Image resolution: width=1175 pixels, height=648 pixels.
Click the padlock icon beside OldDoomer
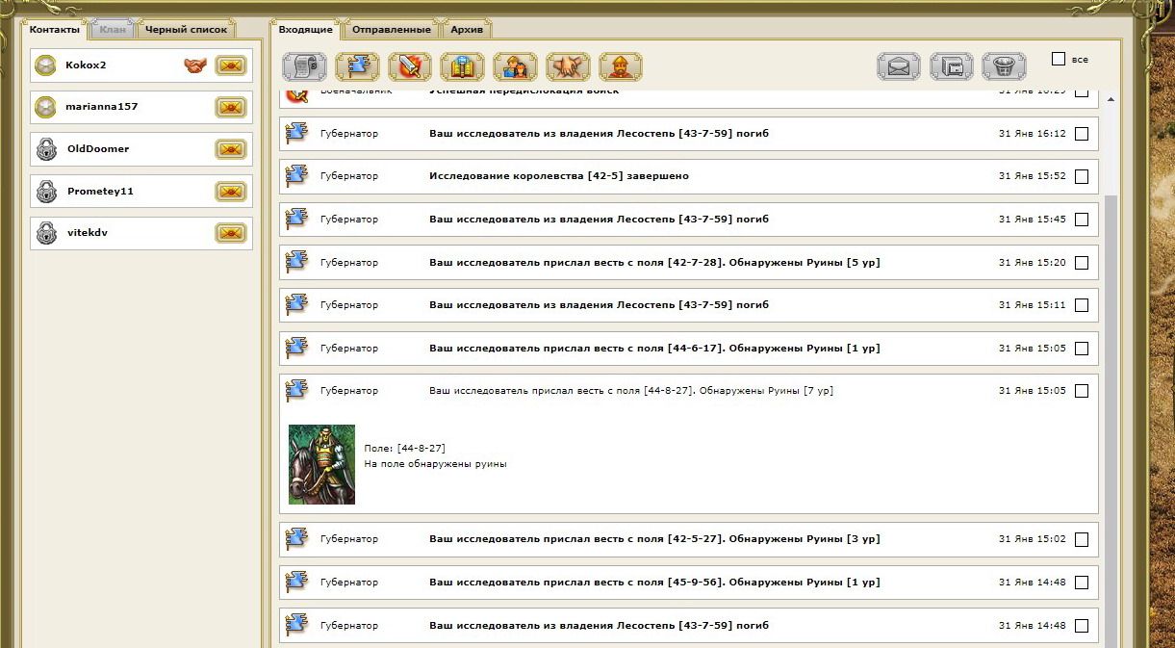tap(45, 149)
